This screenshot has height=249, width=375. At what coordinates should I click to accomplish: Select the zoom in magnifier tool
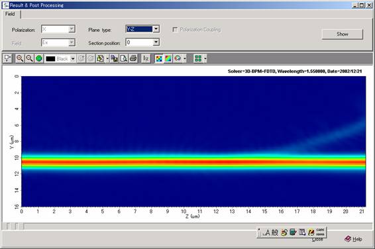(20, 58)
